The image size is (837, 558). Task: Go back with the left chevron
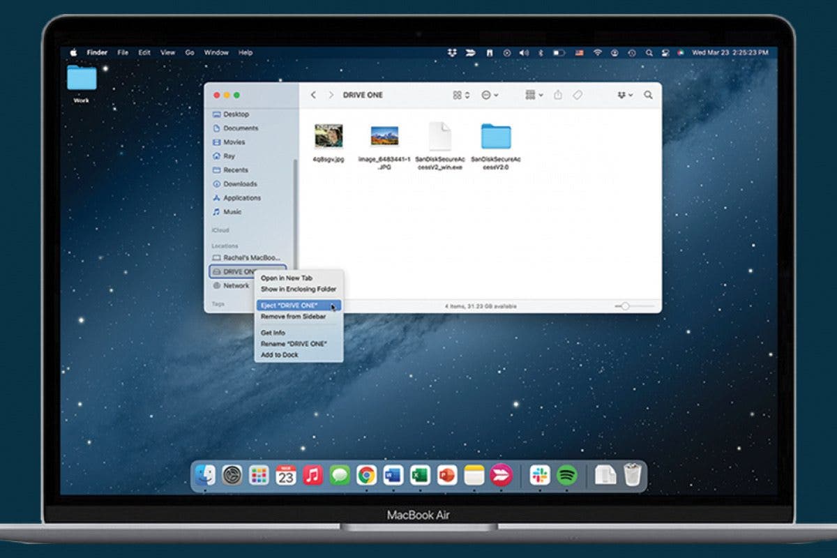click(313, 95)
